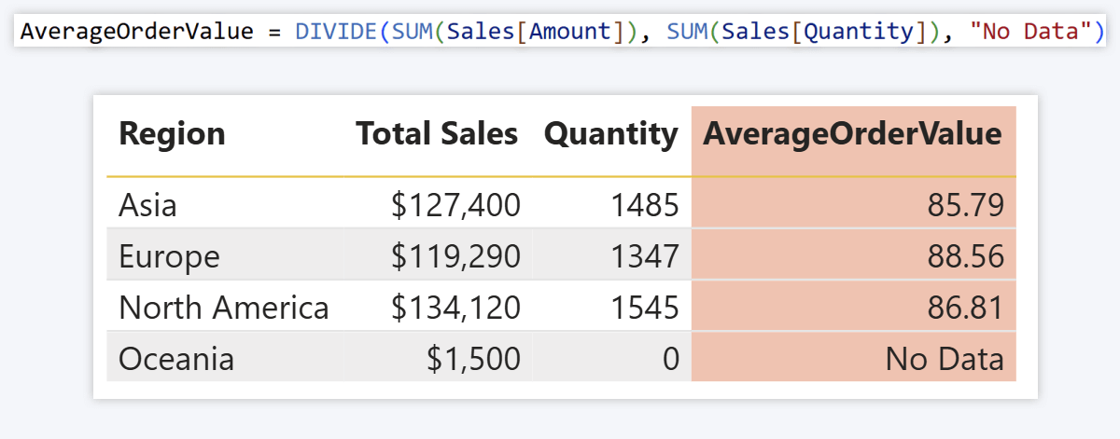
Task: Select the $134,120 sales cell
Action: pyautogui.click(x=455, y=307)
